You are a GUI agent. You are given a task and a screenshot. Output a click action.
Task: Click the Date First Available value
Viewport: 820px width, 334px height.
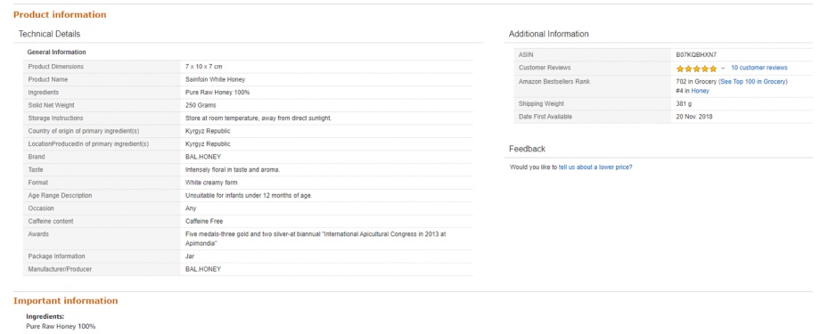pyautogui.click(x=694, y=117)
